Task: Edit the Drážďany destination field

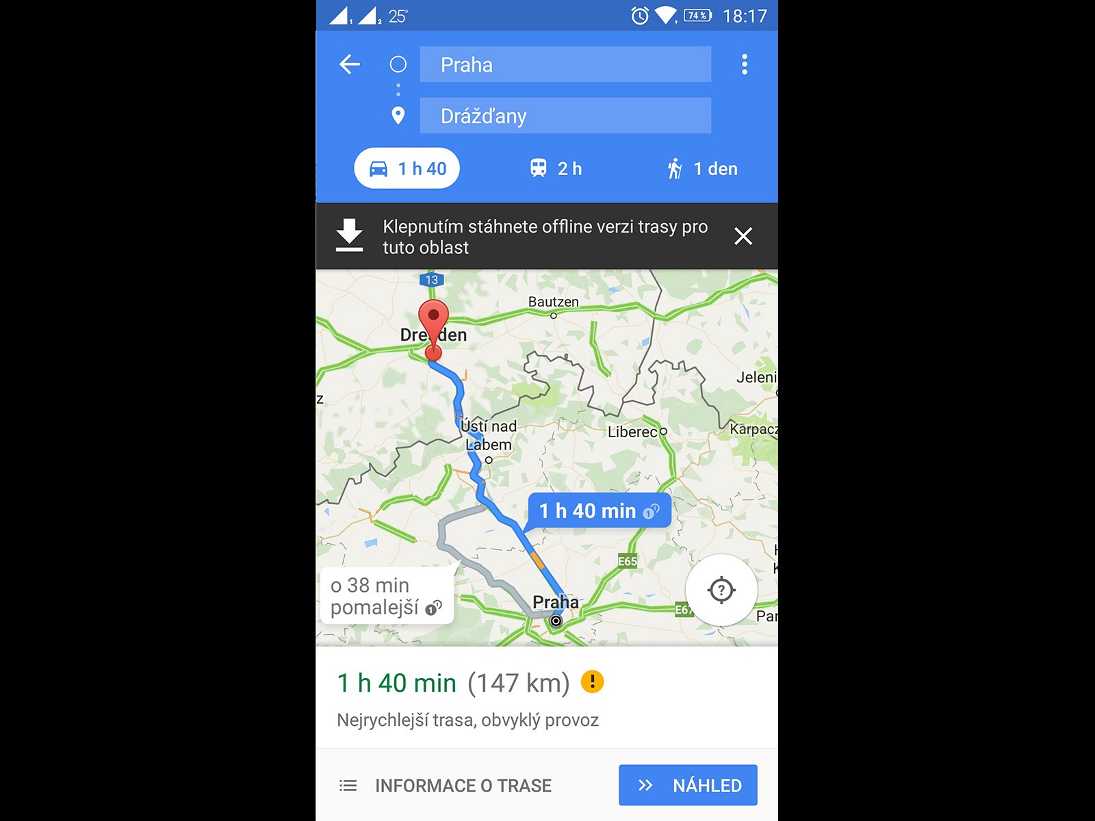Action: [x=565, y=116]
